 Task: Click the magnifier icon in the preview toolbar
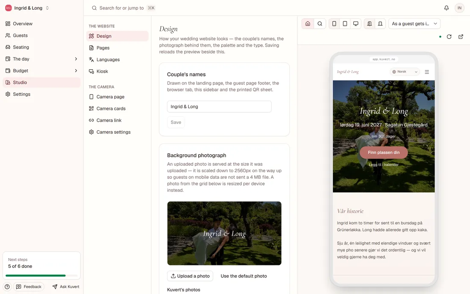pyautogui.click(x=320, y=24)
